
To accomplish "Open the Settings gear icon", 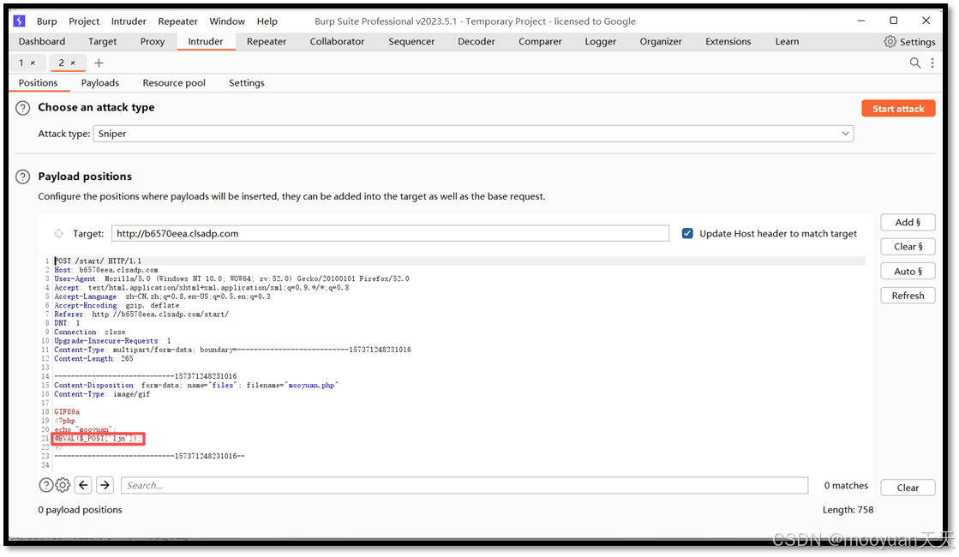I will click(890, 42).
